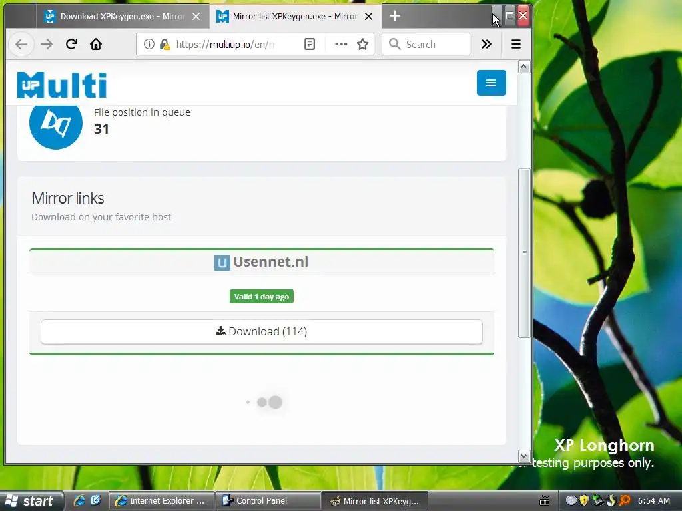Image resolution: width=682 pixels, height=511 pixels.
Task: Select the Mirror list XPKeygen.exe tab
Action: coord(295,17)
